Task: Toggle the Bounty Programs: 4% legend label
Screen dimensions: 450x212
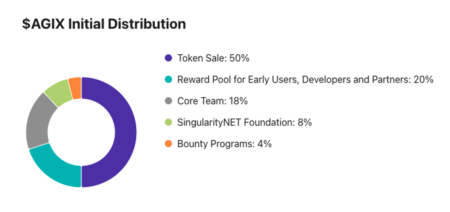Action: [x=224, y=144]
